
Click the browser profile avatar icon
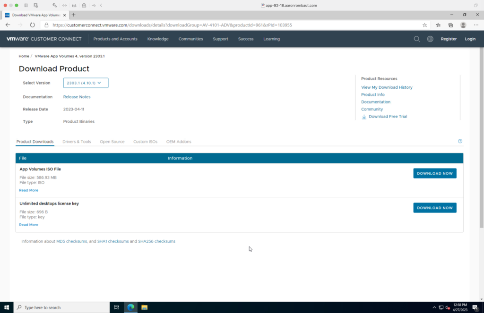[x=463, y=25]
